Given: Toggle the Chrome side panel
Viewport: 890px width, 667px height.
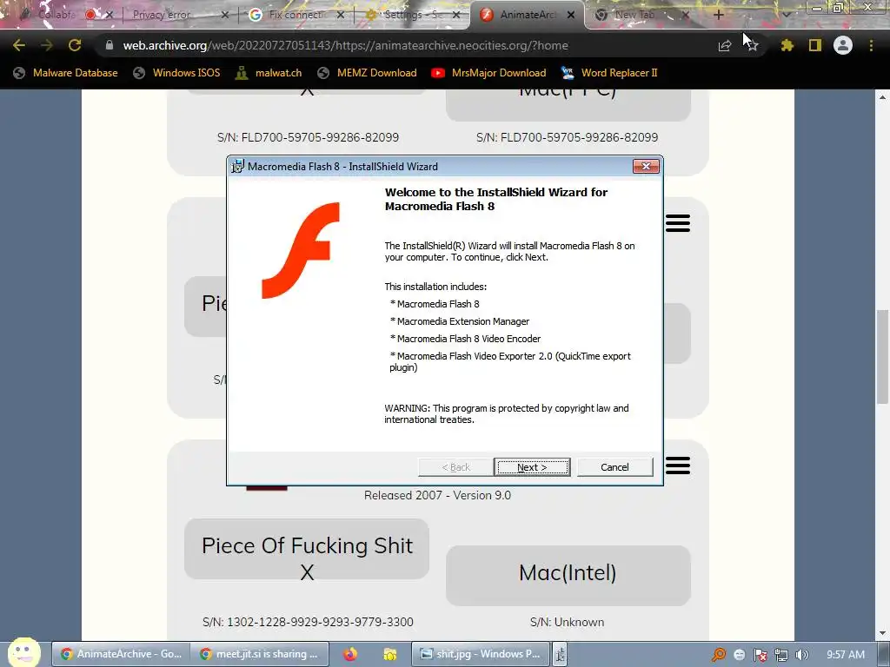Looking at the screenshot, I should 815,45.
